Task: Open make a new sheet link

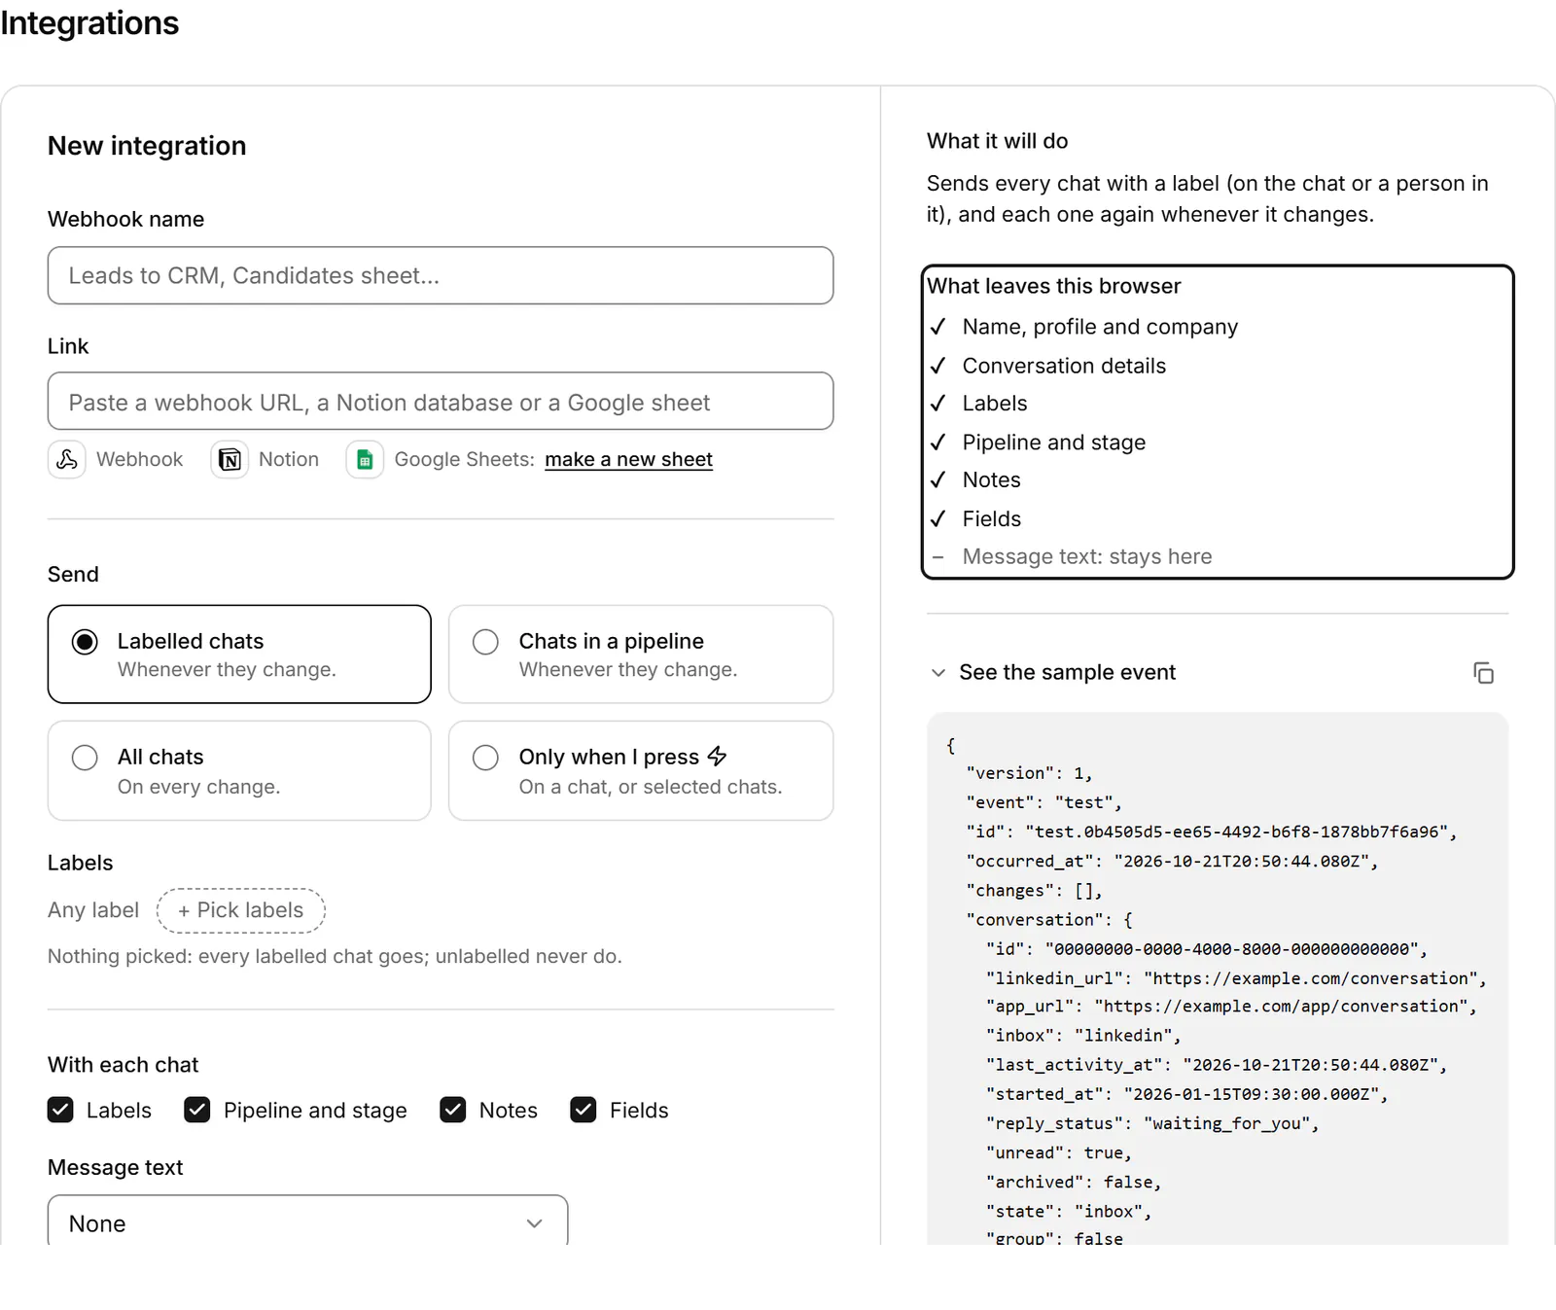Action: click(x=628, y=459)
